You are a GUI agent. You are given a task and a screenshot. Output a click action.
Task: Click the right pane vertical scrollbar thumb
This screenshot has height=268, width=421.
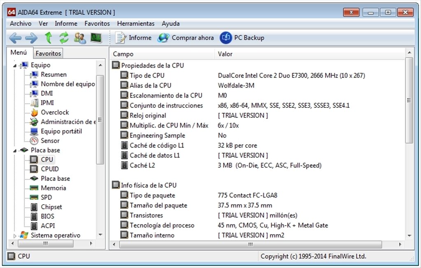409,100
